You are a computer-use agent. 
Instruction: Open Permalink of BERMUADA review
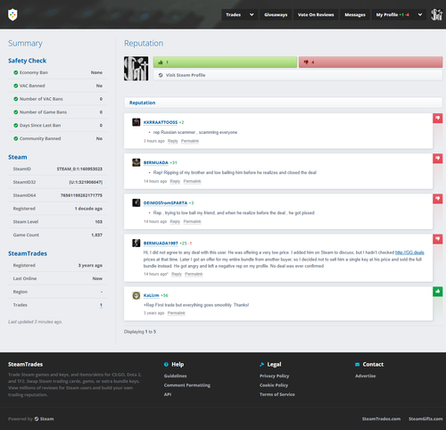point(192,181)
